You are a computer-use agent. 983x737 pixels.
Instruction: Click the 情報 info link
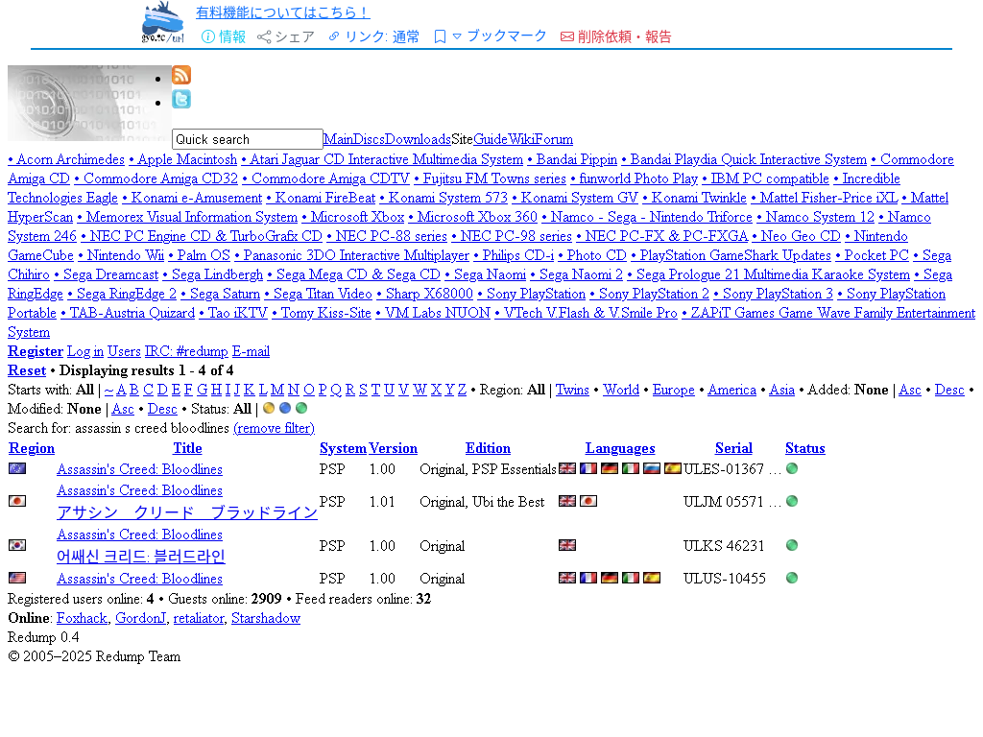click(223, 36)
